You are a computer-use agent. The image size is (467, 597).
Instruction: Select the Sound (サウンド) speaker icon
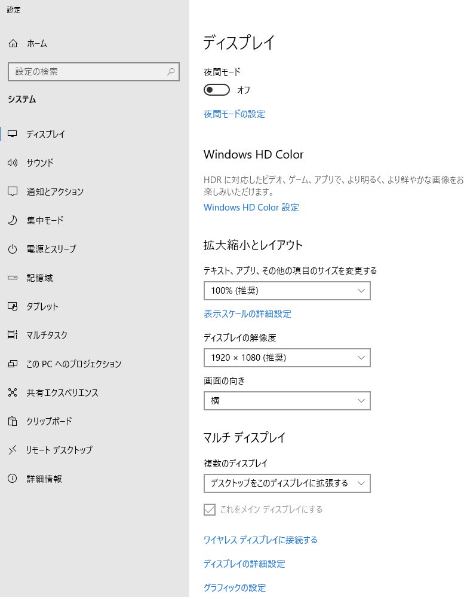tap(13, 163)
